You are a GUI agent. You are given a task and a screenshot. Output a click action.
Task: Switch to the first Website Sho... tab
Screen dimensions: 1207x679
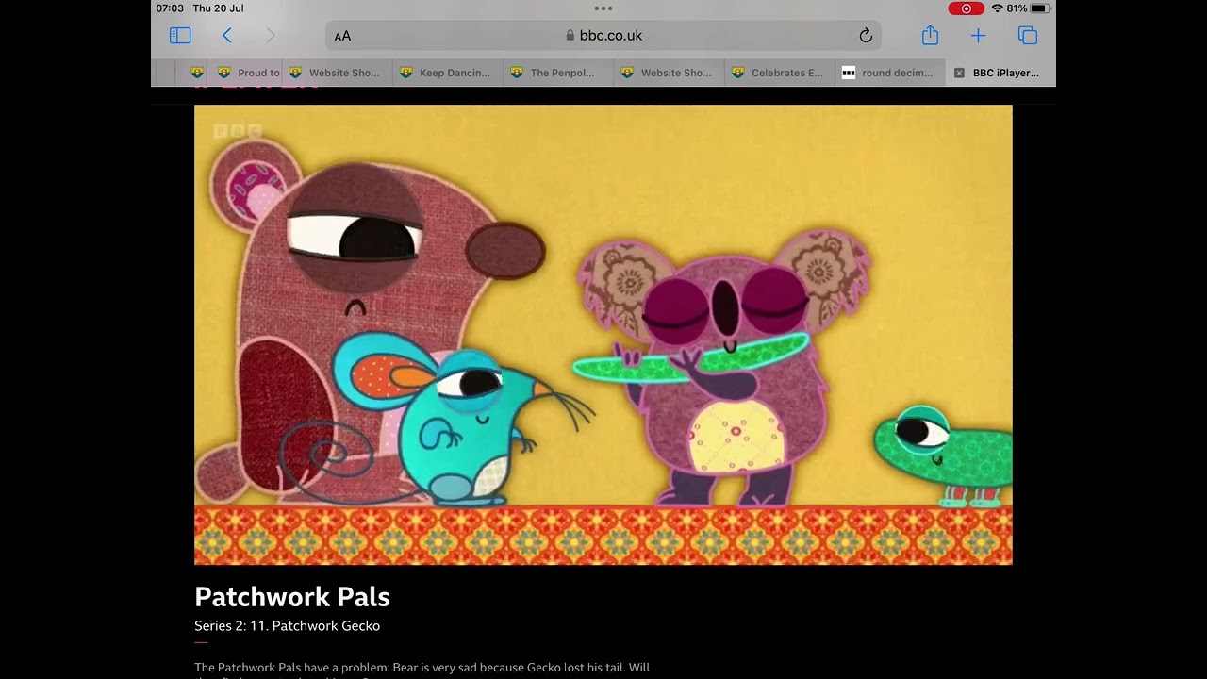[x=335, y=73]
